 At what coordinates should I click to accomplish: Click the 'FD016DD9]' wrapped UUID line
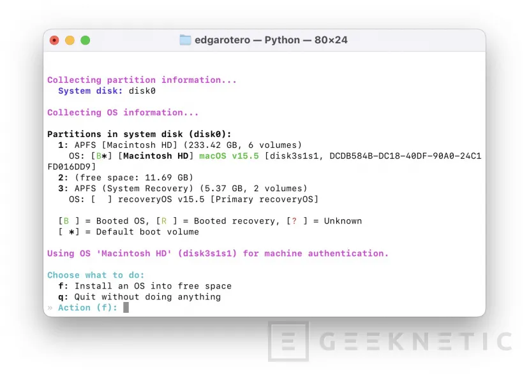pyautogui.click(x=71, y=167)
